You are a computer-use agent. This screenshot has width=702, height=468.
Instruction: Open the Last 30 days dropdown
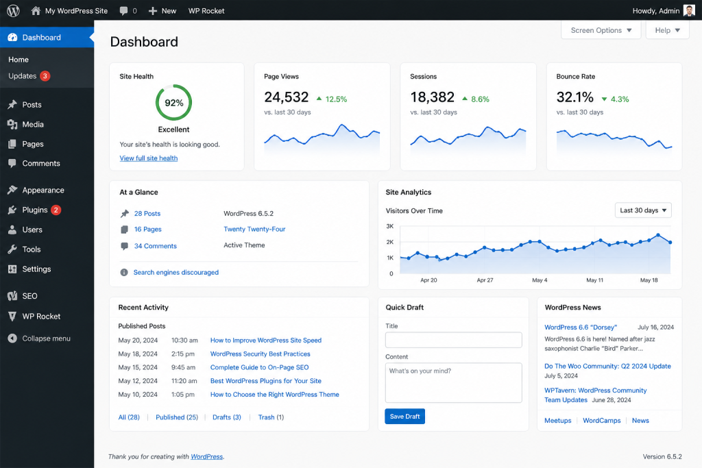643,210
